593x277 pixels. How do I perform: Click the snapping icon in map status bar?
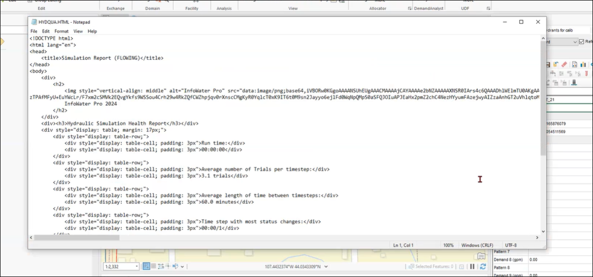(147, 266)
